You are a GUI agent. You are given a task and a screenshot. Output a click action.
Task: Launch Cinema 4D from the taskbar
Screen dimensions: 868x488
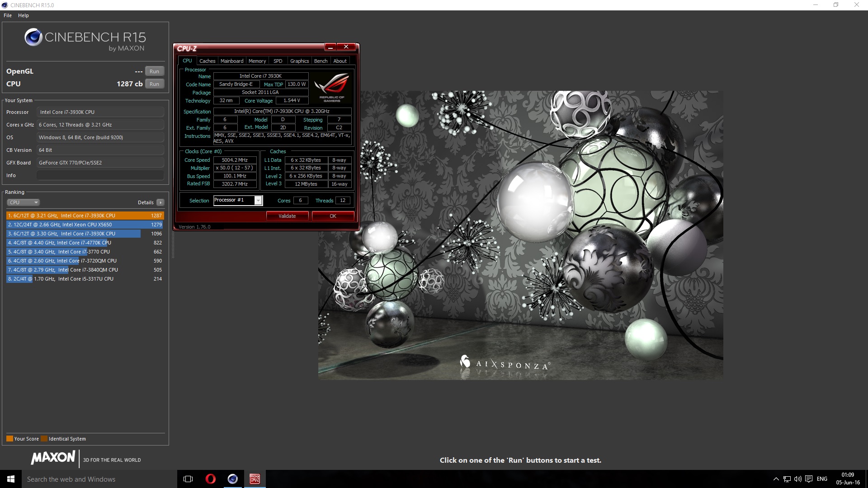(233, 479)
